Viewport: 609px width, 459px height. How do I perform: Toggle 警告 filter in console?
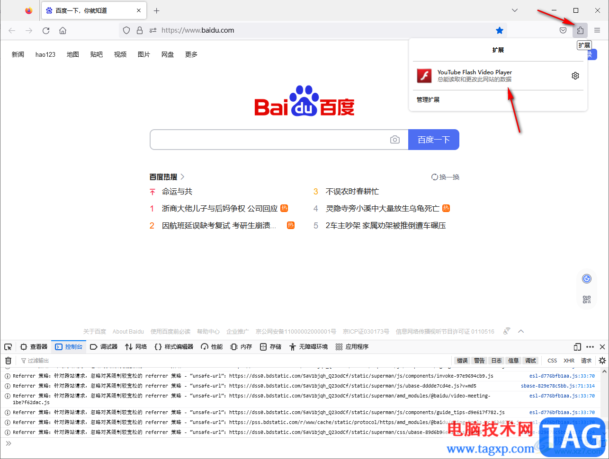(x=479, y=361)
